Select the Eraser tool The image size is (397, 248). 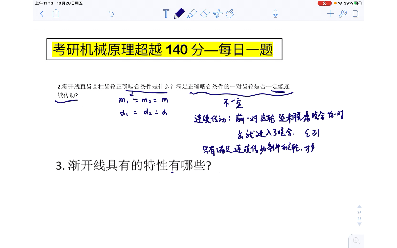[205, 13]
